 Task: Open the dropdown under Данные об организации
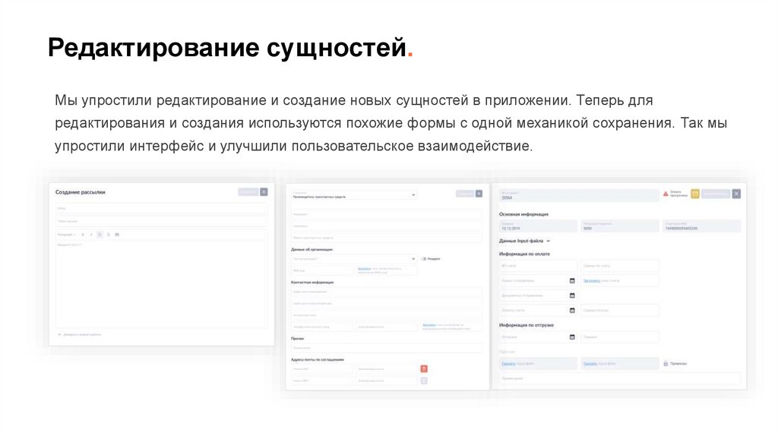354,259
